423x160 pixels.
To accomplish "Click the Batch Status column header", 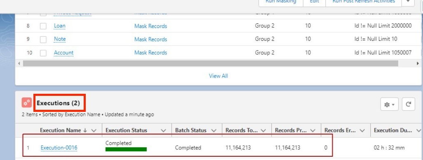I will coord(191,130).
